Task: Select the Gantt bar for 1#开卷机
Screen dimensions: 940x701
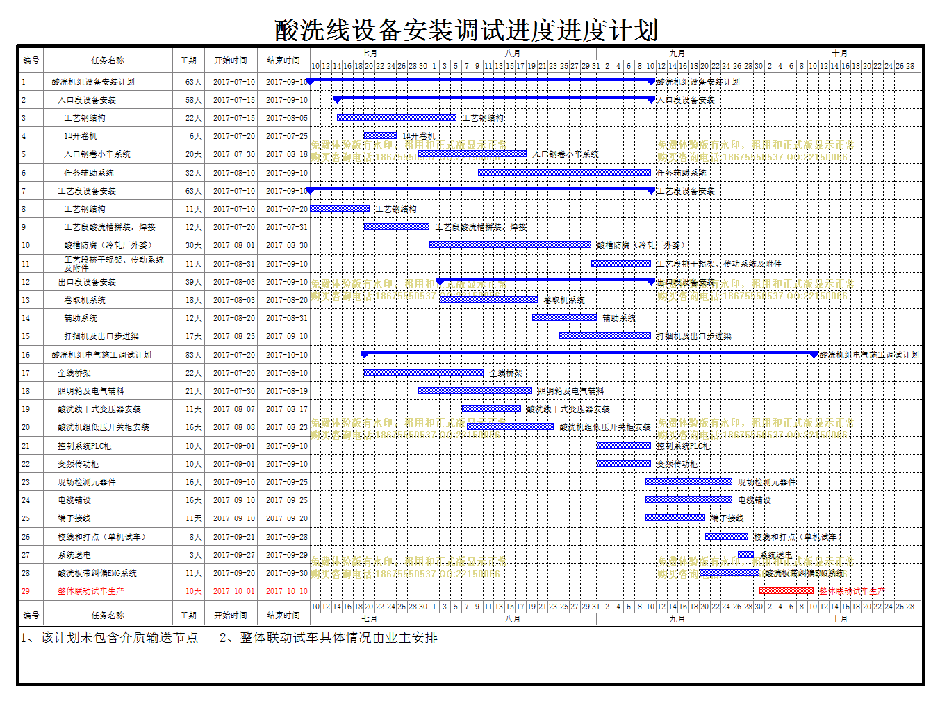Action: [380, 135]
